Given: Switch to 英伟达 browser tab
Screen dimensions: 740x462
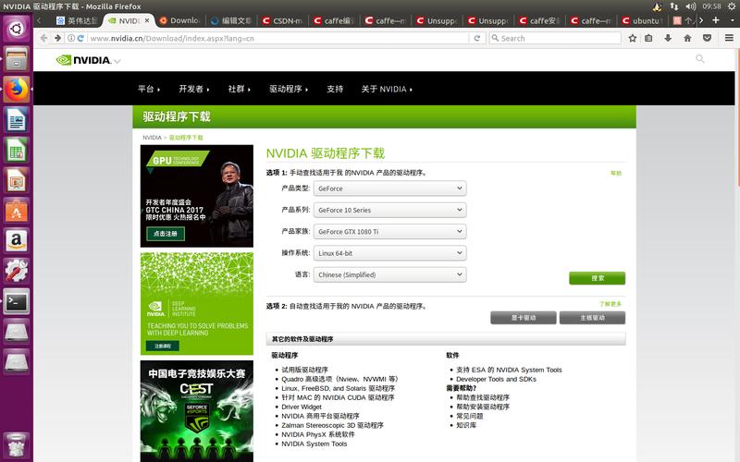Looking at the screenshot, I should (x=78, y=20).
